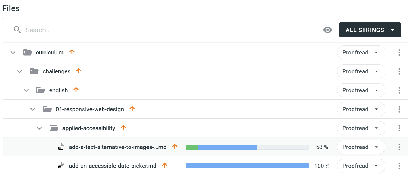Open more options for curriculum row
The height and width of the screenshot is (178, 415).
(399, 53)
